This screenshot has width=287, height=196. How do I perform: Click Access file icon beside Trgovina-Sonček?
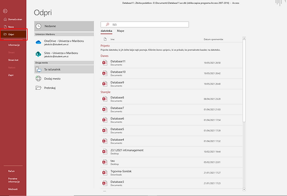[105, 173]
